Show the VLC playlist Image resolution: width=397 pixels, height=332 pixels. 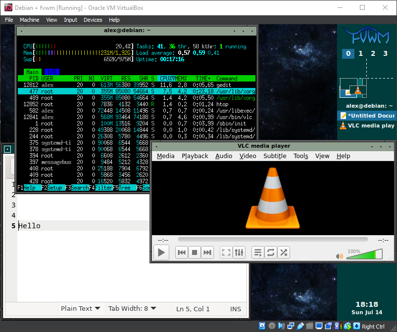click(258, 253)
